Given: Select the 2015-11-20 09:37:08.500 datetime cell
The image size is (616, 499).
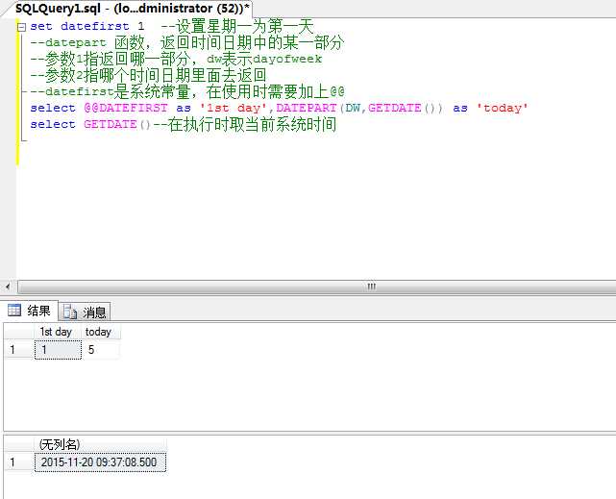Looking at the screenshot, I should pos(100,462).
